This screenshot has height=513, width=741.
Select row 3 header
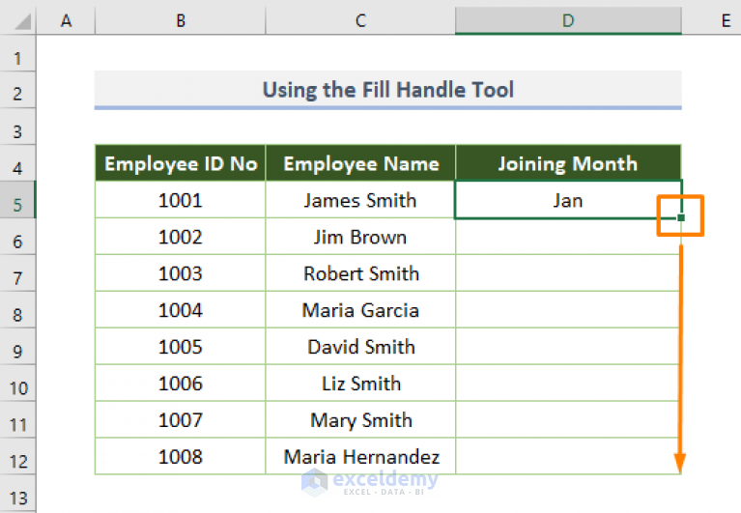(x=17, y=127)
